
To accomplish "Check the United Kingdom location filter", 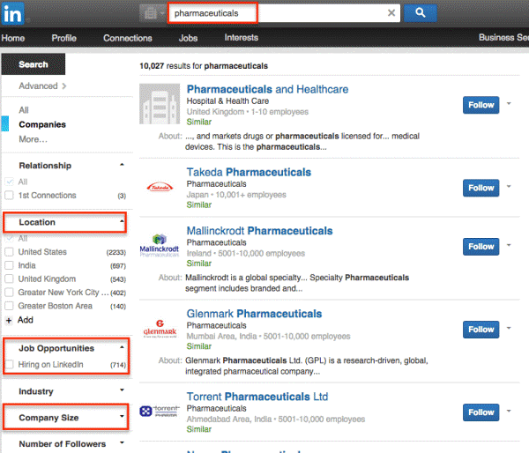I will tap(9, 279).
